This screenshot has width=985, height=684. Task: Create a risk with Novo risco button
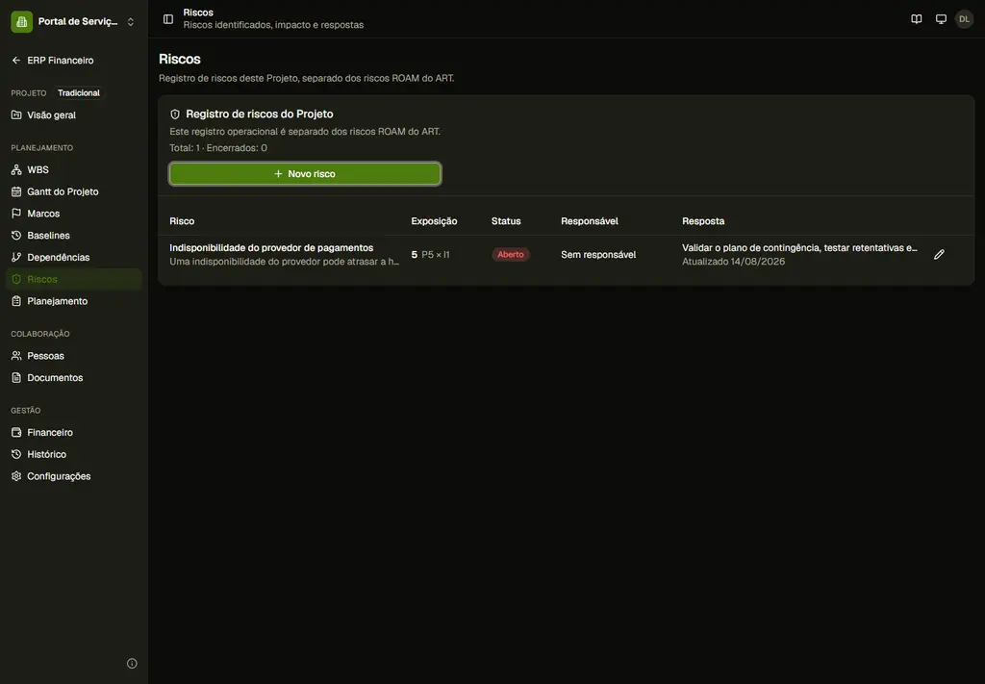pos(305,174)
